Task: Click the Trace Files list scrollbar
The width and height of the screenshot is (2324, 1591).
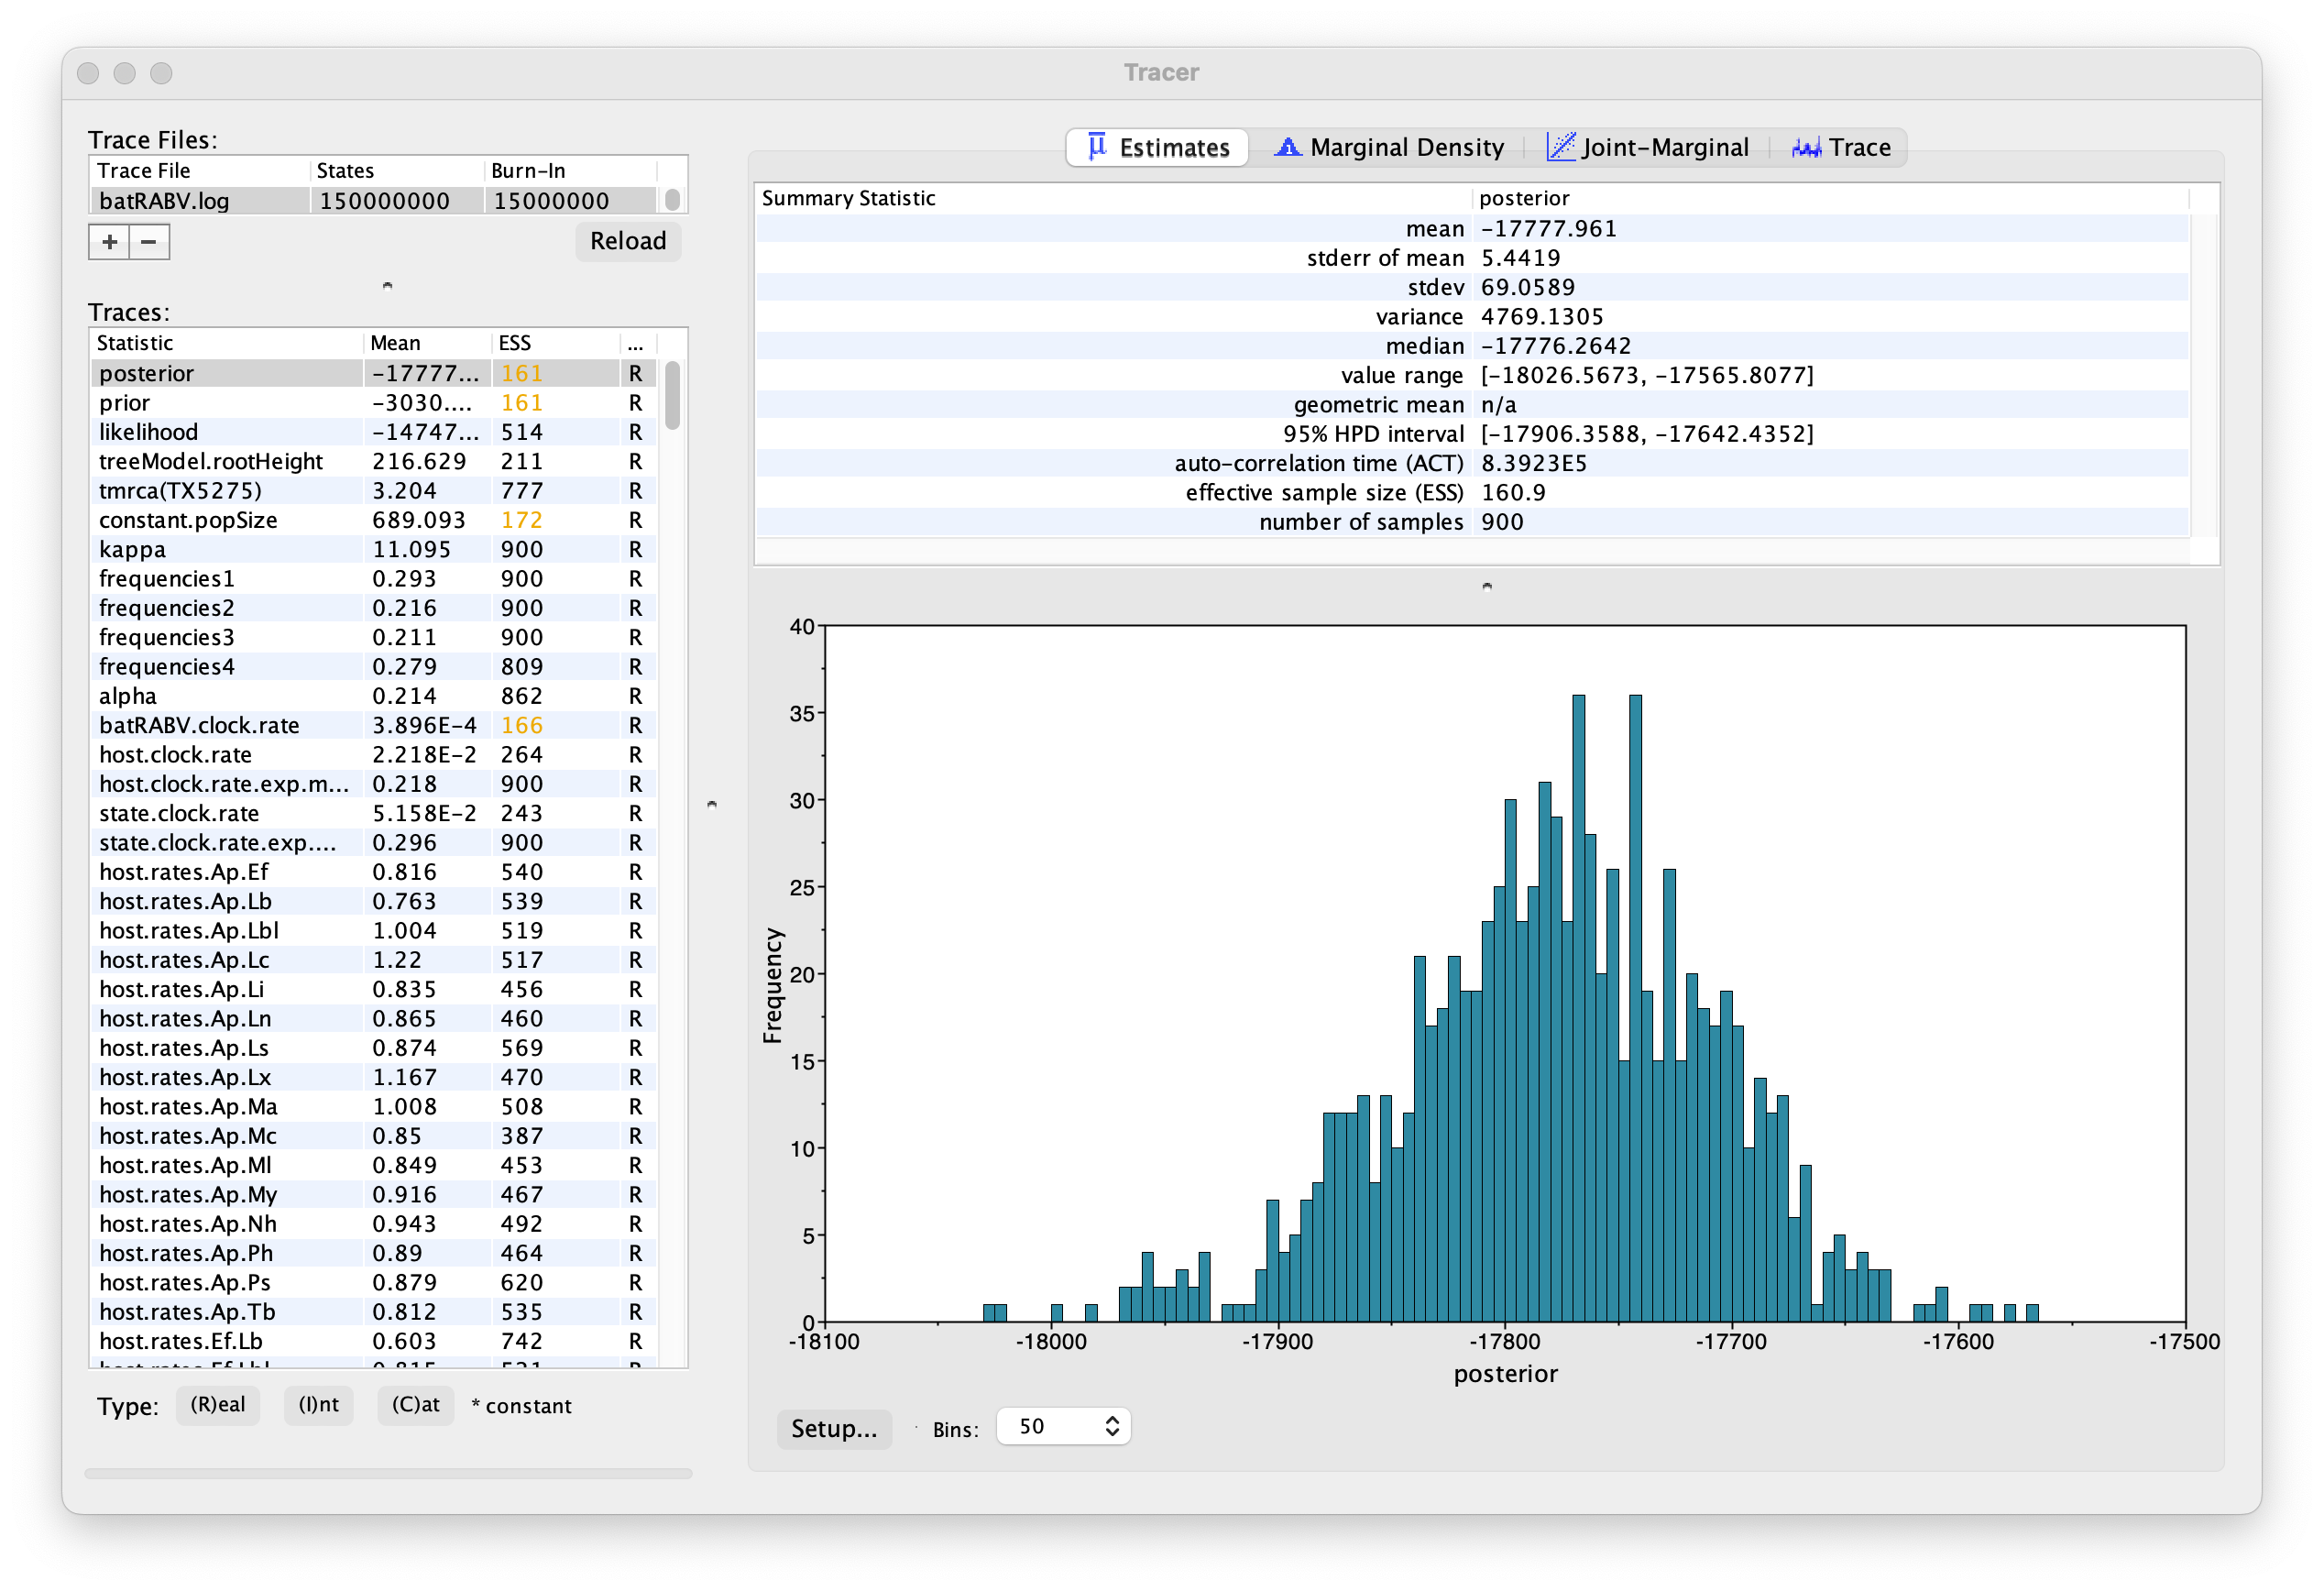Action: click(673, 200)
